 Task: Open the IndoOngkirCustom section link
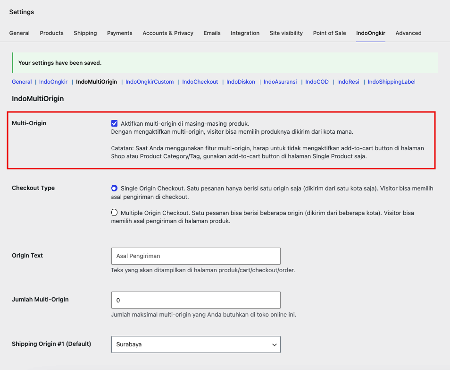coord(150,82)
